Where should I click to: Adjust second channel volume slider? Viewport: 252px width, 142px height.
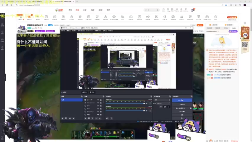(125, 111)
